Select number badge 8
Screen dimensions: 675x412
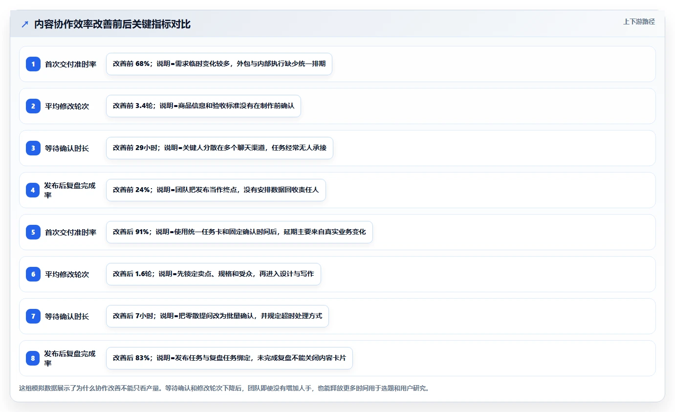33,358
